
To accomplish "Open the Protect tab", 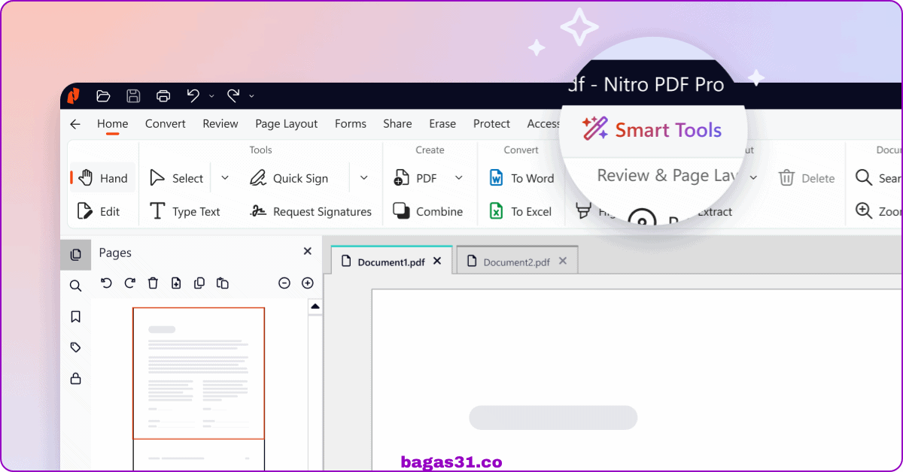I will (492, 124).
